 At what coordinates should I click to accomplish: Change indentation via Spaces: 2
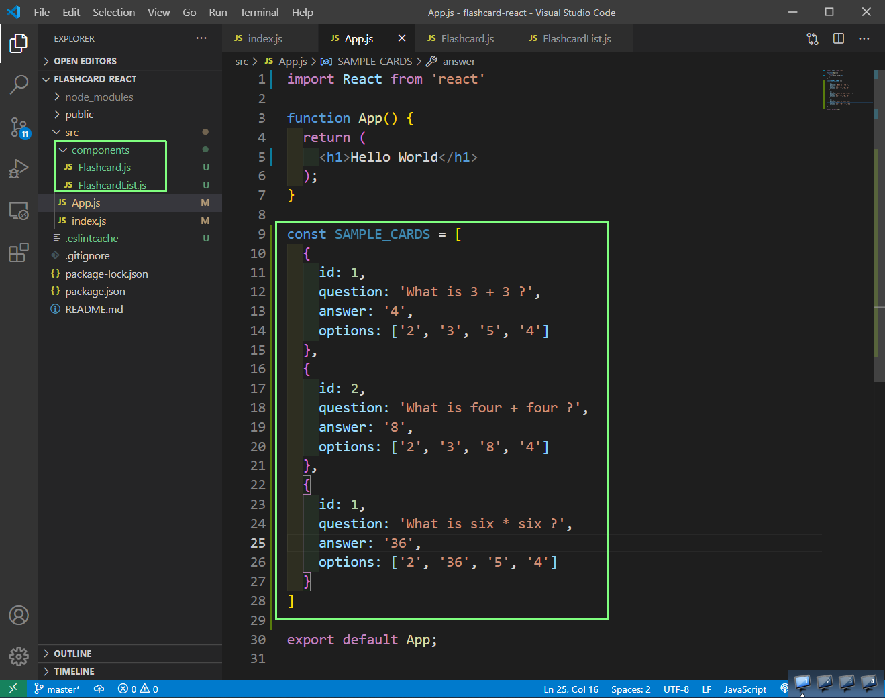631,689
